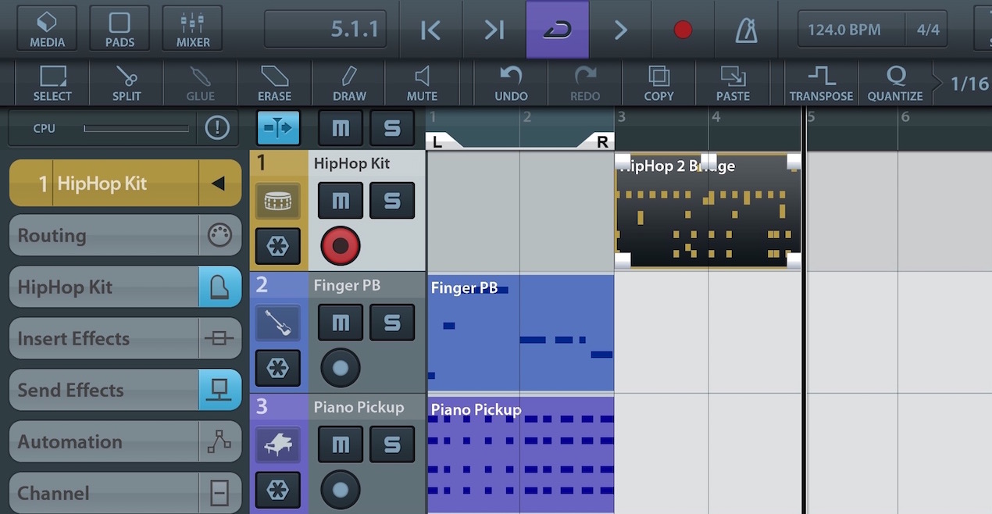Toggle global solo S above tracks
The height and width of the screenshot is (514, 992).
click(392, 128)
